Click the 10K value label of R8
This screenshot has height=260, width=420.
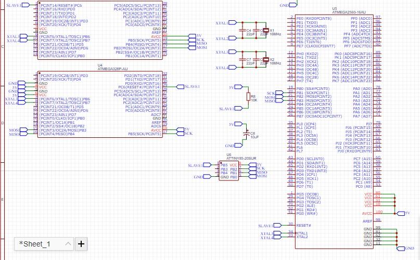click(x=254, y=100)
